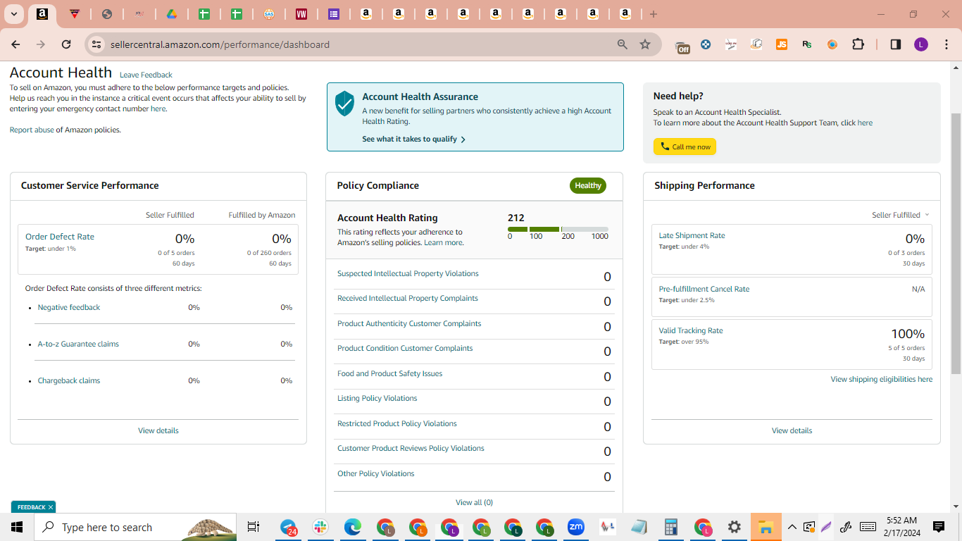Viewport: 962px width, 541px height.
Task: Open the Calculator app in taskbar
Action: (x=670, y=527)
